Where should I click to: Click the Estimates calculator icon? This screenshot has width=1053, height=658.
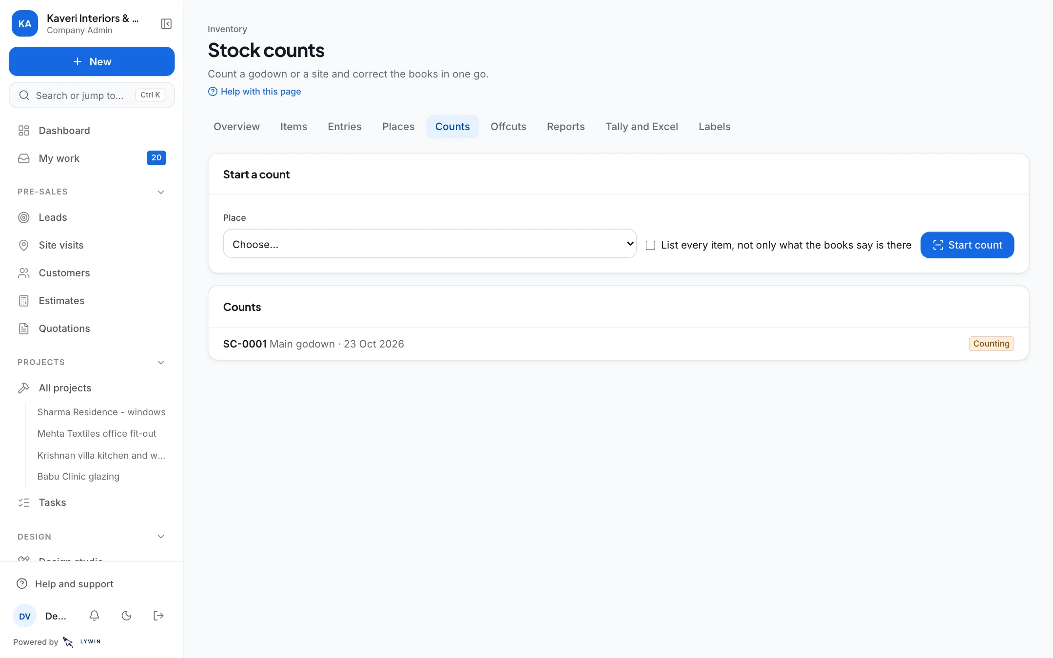[x=23, y=301]
